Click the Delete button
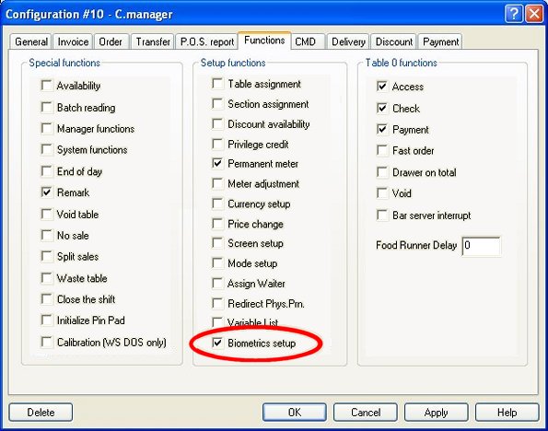This screenshot has height=431, width=548. (41, 413)
